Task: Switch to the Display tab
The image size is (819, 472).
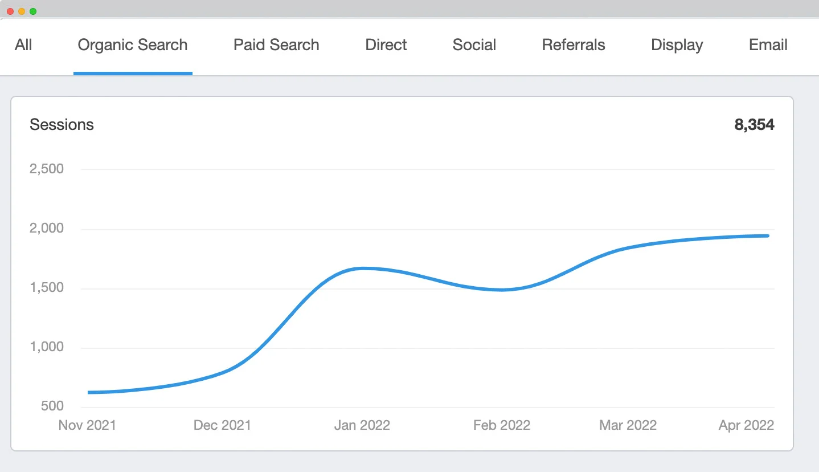Action: [677, 45]
